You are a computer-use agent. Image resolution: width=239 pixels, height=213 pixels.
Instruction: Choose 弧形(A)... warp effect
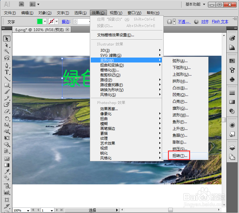coord(185,61)
